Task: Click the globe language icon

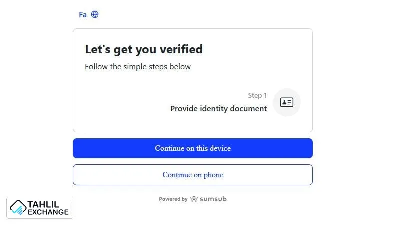Action: click(x=95, y=14)
